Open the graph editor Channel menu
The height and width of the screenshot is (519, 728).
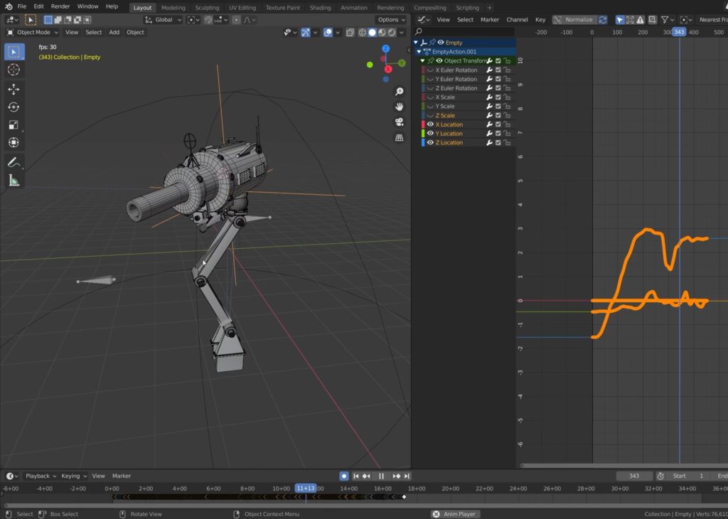(x=517, y=19)
